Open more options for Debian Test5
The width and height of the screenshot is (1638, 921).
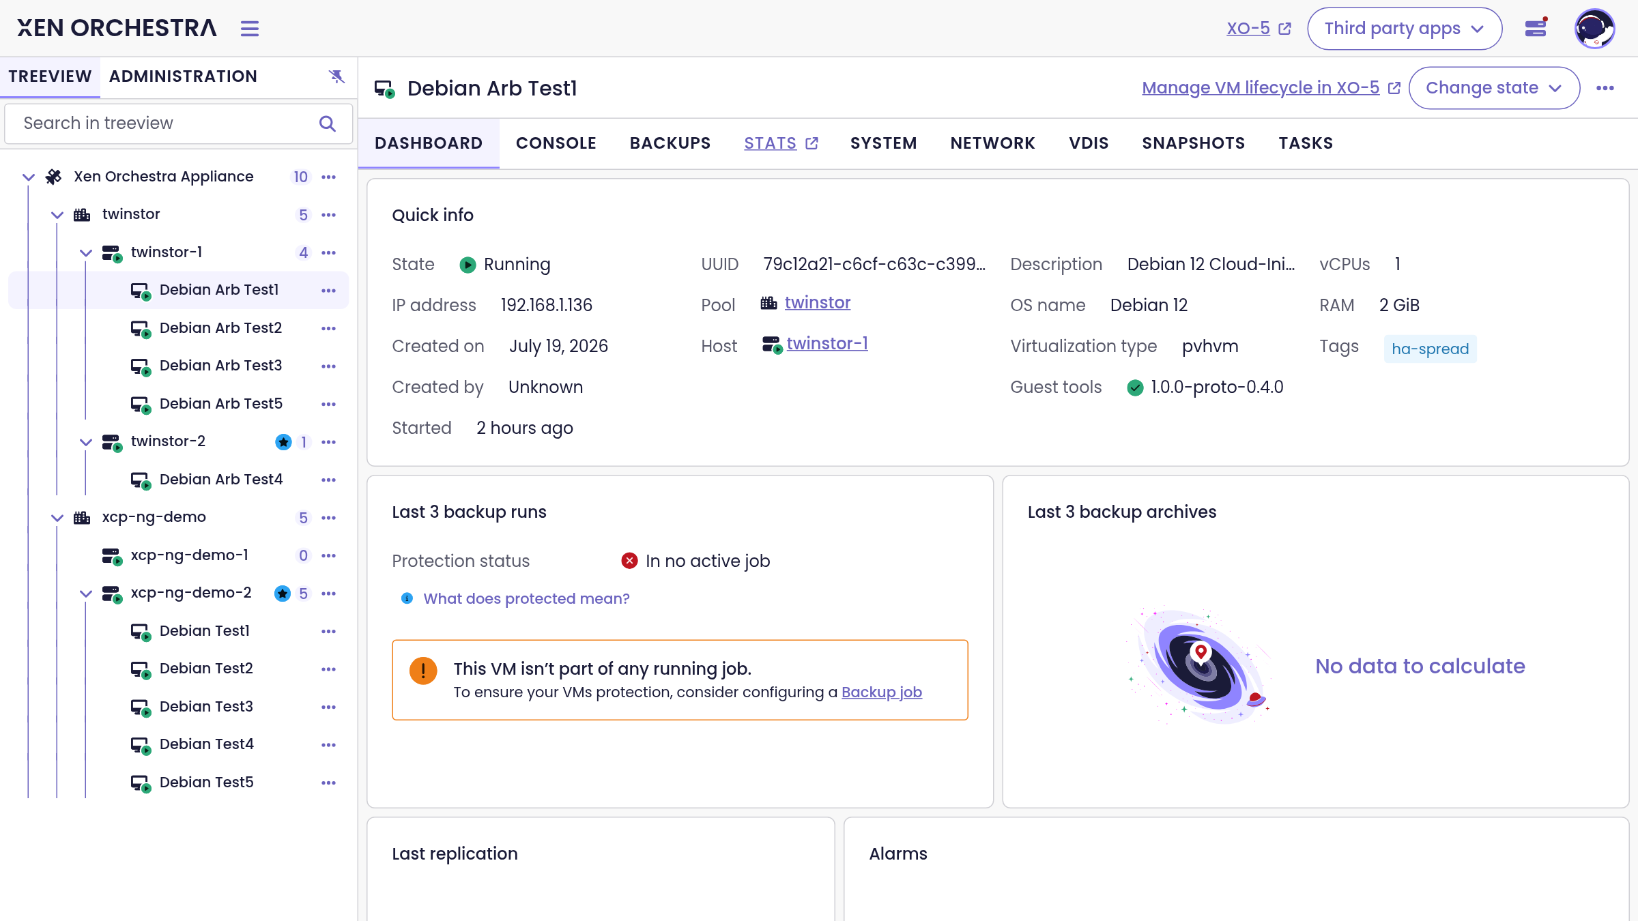[x=329, y=783]
